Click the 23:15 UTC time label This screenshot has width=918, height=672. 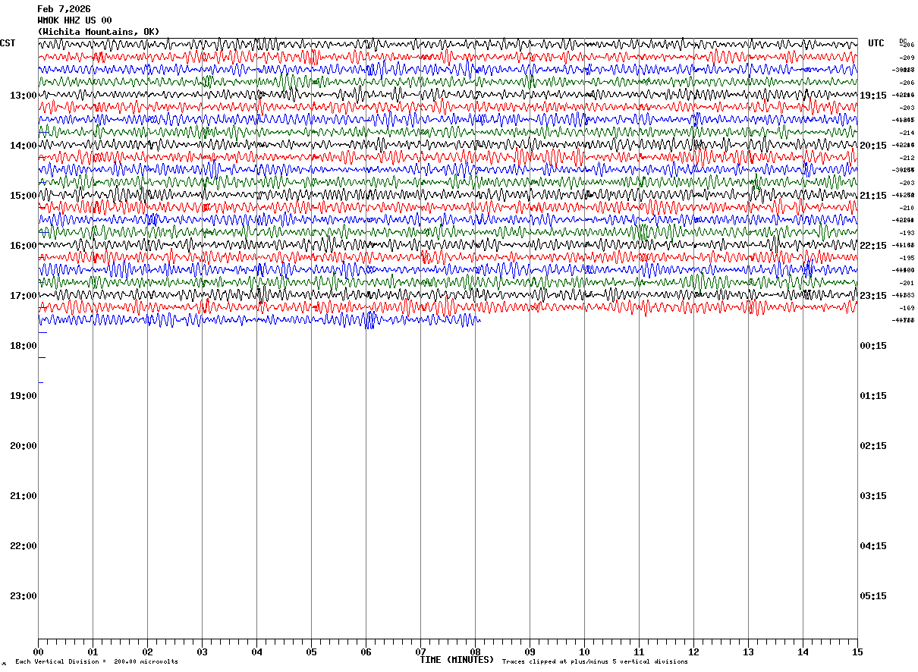pos(873,296)
